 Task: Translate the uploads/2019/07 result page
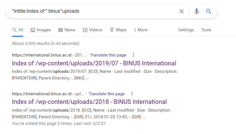108,55
